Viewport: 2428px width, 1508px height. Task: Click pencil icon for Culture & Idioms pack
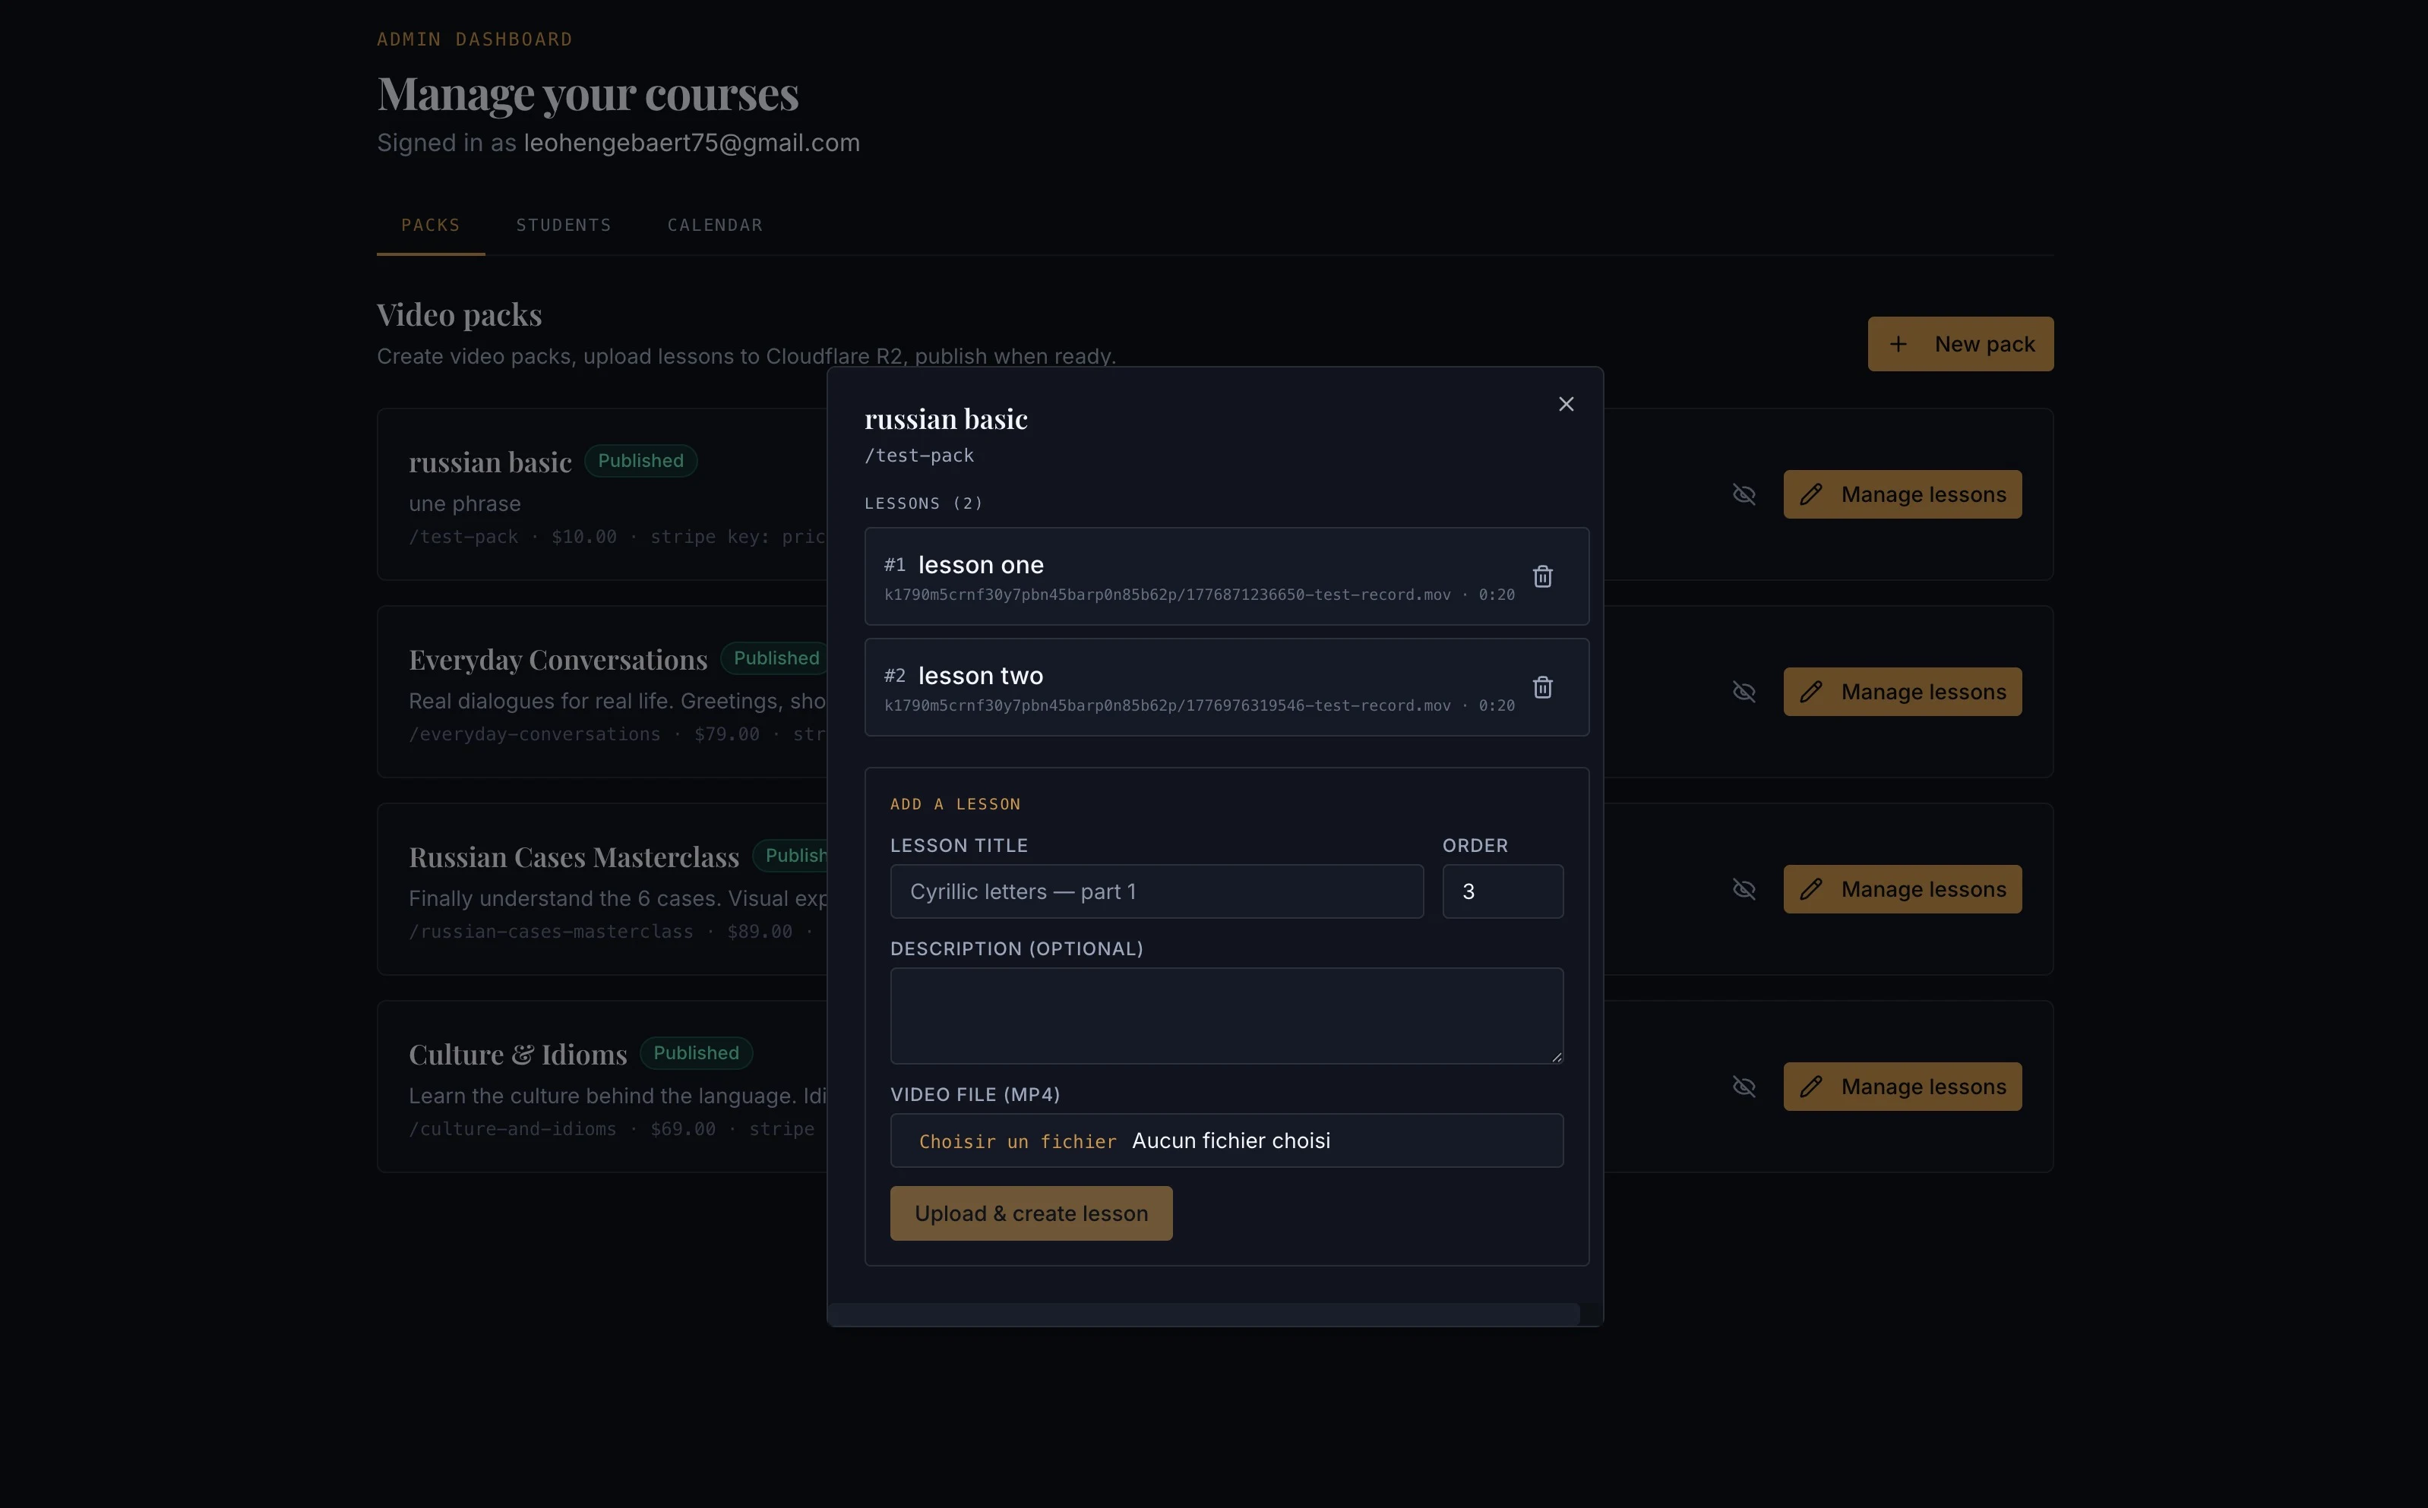[x=1812, y=1087]
